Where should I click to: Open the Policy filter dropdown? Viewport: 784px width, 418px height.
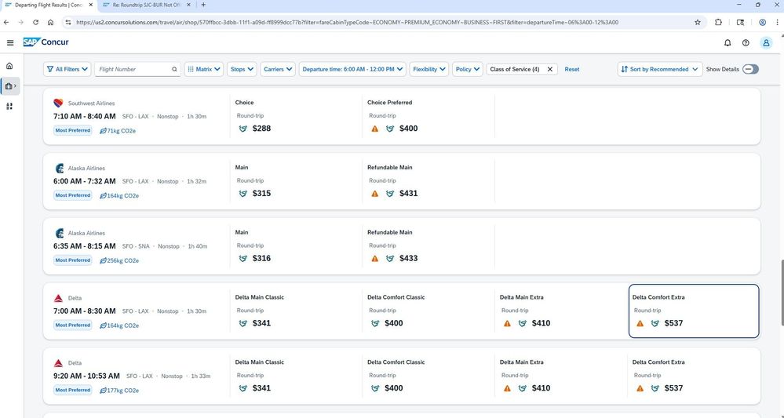click(468, 70)
